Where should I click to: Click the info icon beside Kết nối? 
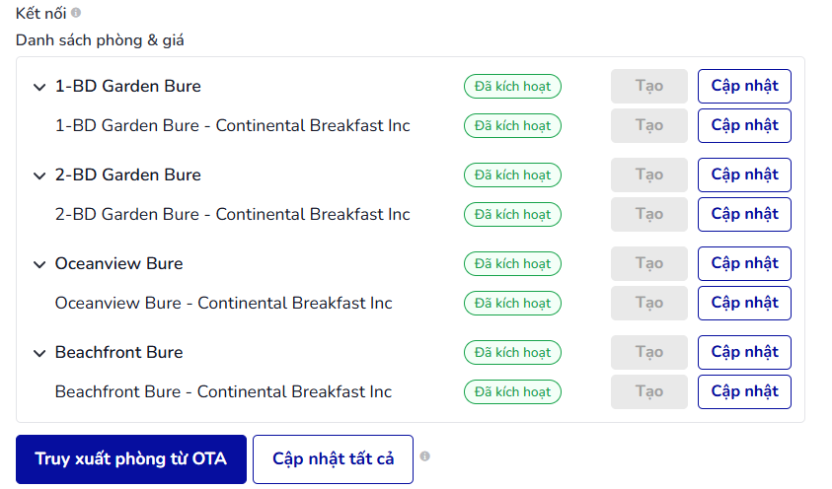[76, 12]
